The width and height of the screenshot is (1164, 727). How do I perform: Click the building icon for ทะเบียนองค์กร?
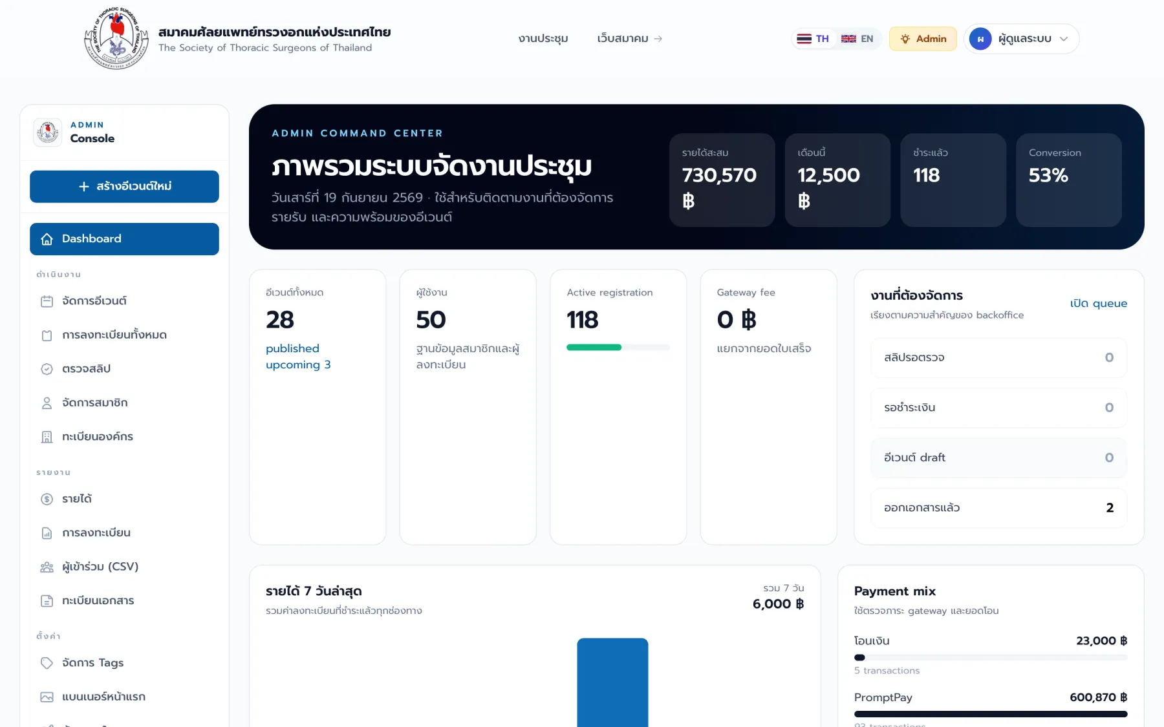pyautogui.click(x=47, y=437)
